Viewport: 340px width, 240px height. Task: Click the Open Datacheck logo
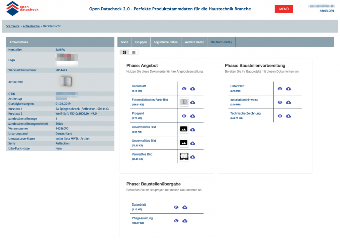pos(22,9)
